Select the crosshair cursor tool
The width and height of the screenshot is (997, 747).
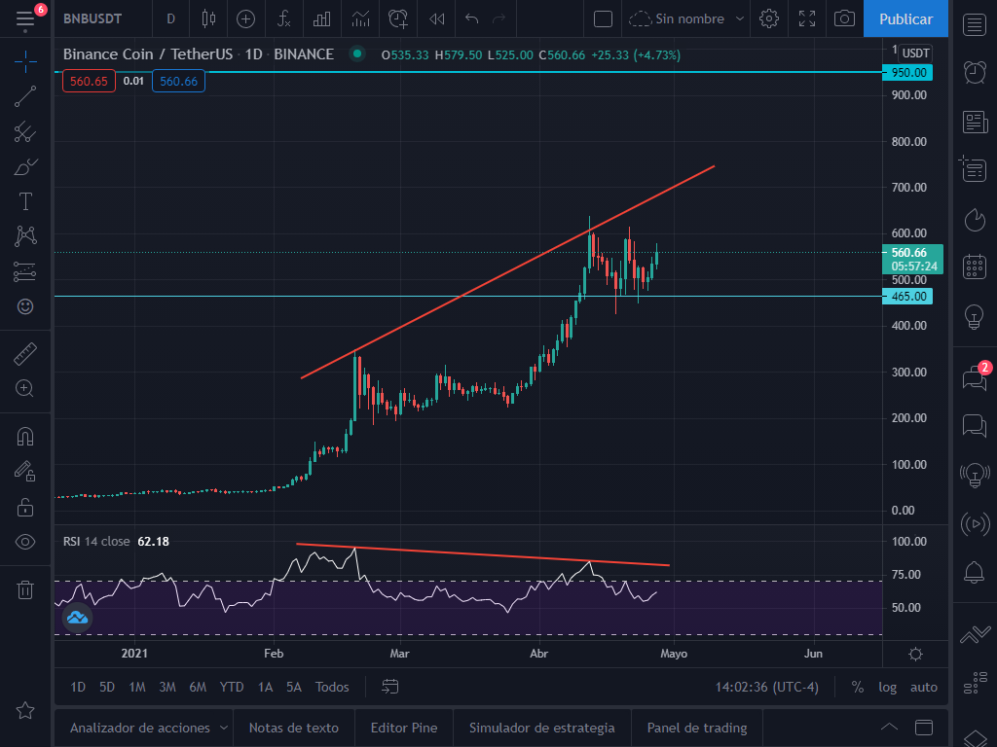[x=24, y=61]
